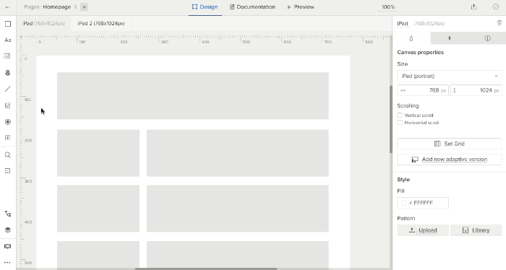The image size is (506, 270).
Task: Open the interactions (lightning) tab
Action: point(449,38)
